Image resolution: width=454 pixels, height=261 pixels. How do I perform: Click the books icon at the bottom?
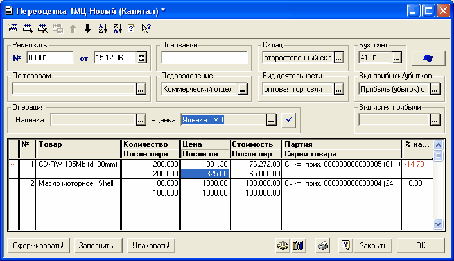point(297,245)
